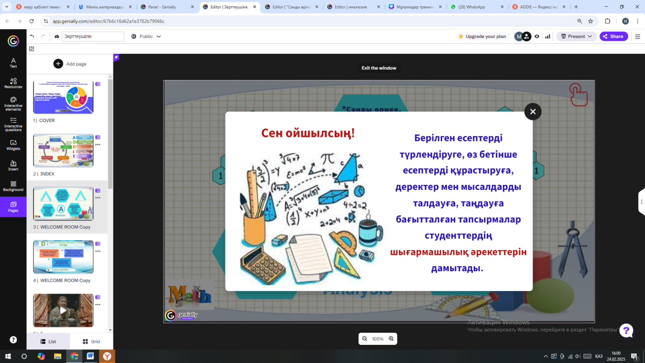The width and height of the screenshot is (645, 363).
Task: Switch to the Editor | инклюзия tab
Action: [x=353, y=7]
